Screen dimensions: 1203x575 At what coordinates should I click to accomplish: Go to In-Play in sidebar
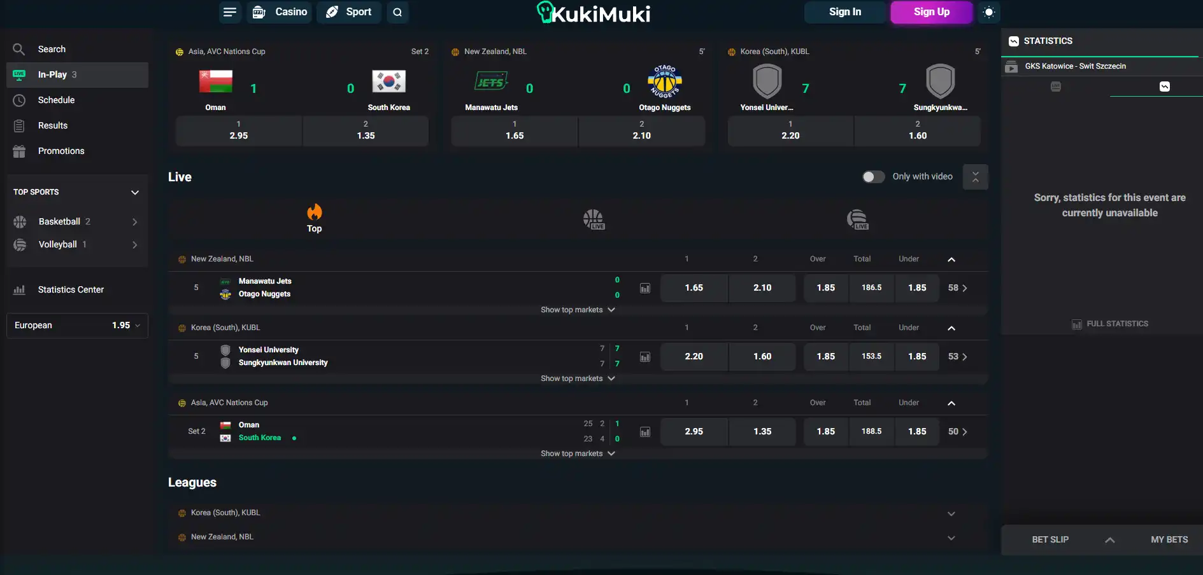pos(77,75)
